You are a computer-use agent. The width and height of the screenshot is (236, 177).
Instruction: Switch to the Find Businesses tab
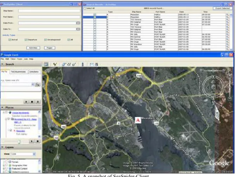point(18,72)
